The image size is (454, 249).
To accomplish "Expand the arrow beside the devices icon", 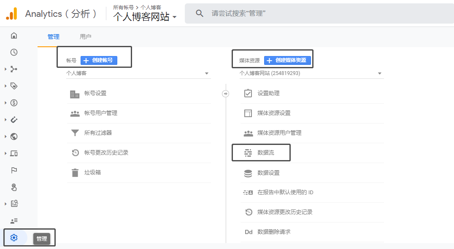I will tap(5, 153).
